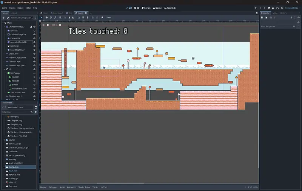Open the Debug menu
The image size is (302, 191).
[20, 8]
